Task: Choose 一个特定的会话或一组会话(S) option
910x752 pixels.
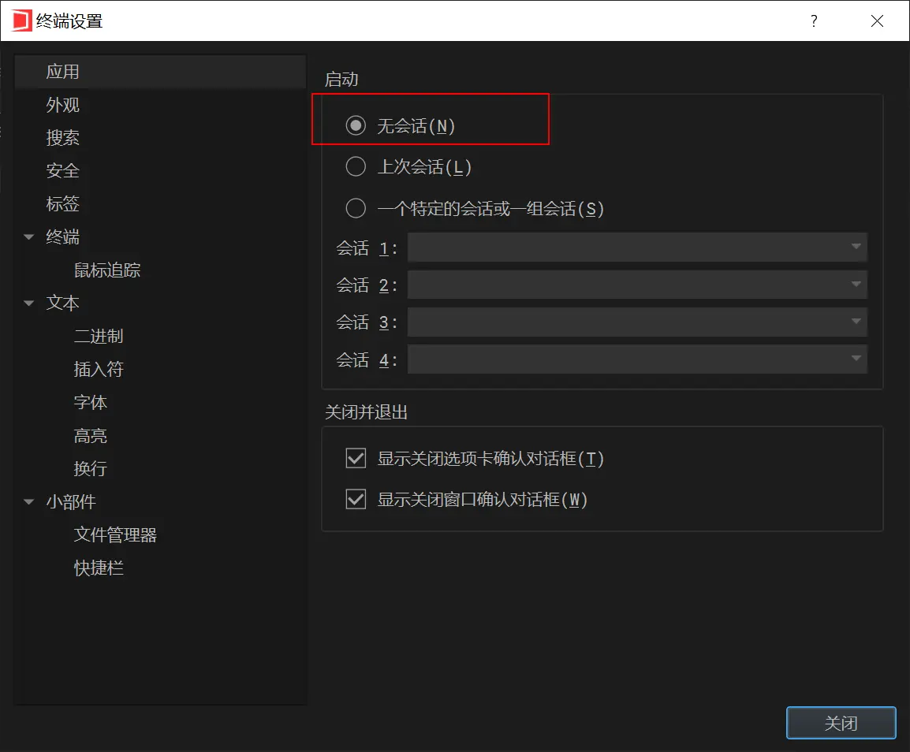Action: pyautogui.click(x=356, y=208)
